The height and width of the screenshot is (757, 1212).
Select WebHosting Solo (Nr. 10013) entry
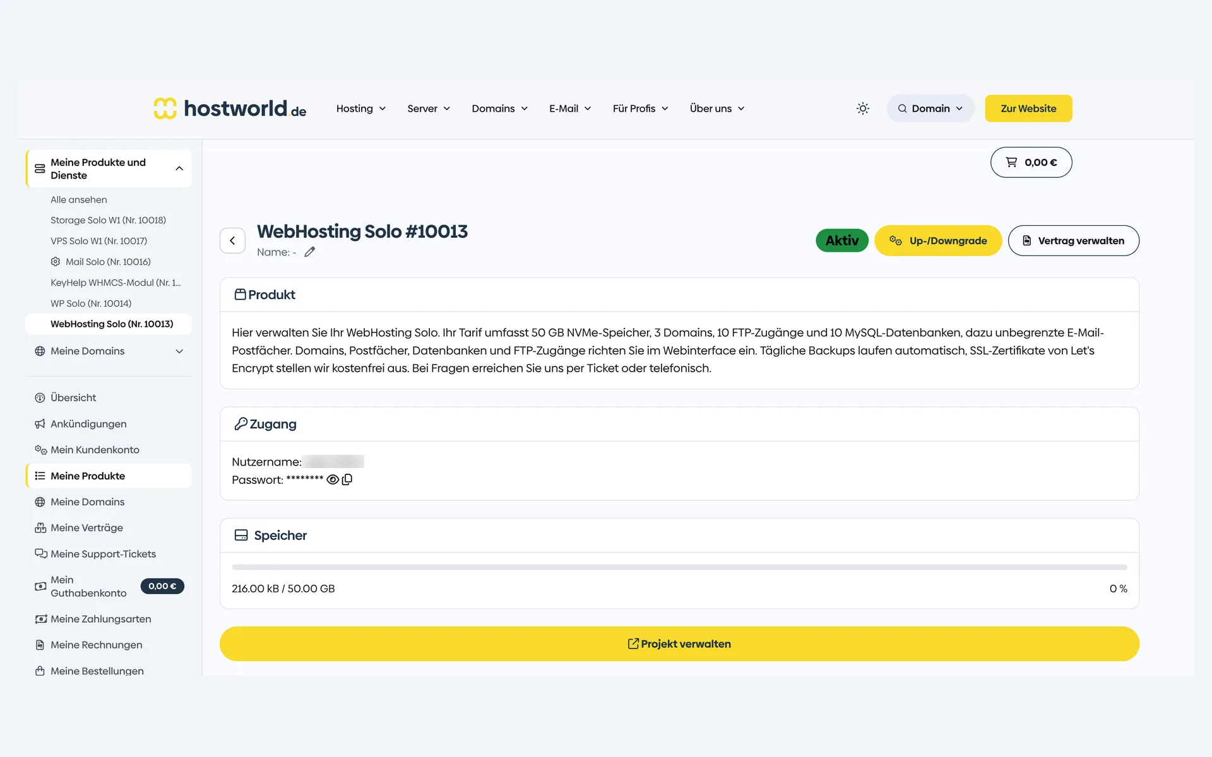tap(109, 324)
